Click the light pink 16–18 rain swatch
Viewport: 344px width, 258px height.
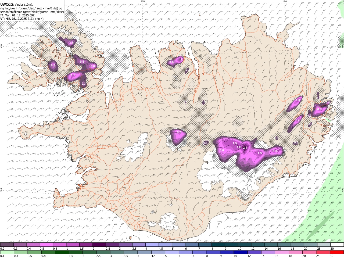click(282, 252)
